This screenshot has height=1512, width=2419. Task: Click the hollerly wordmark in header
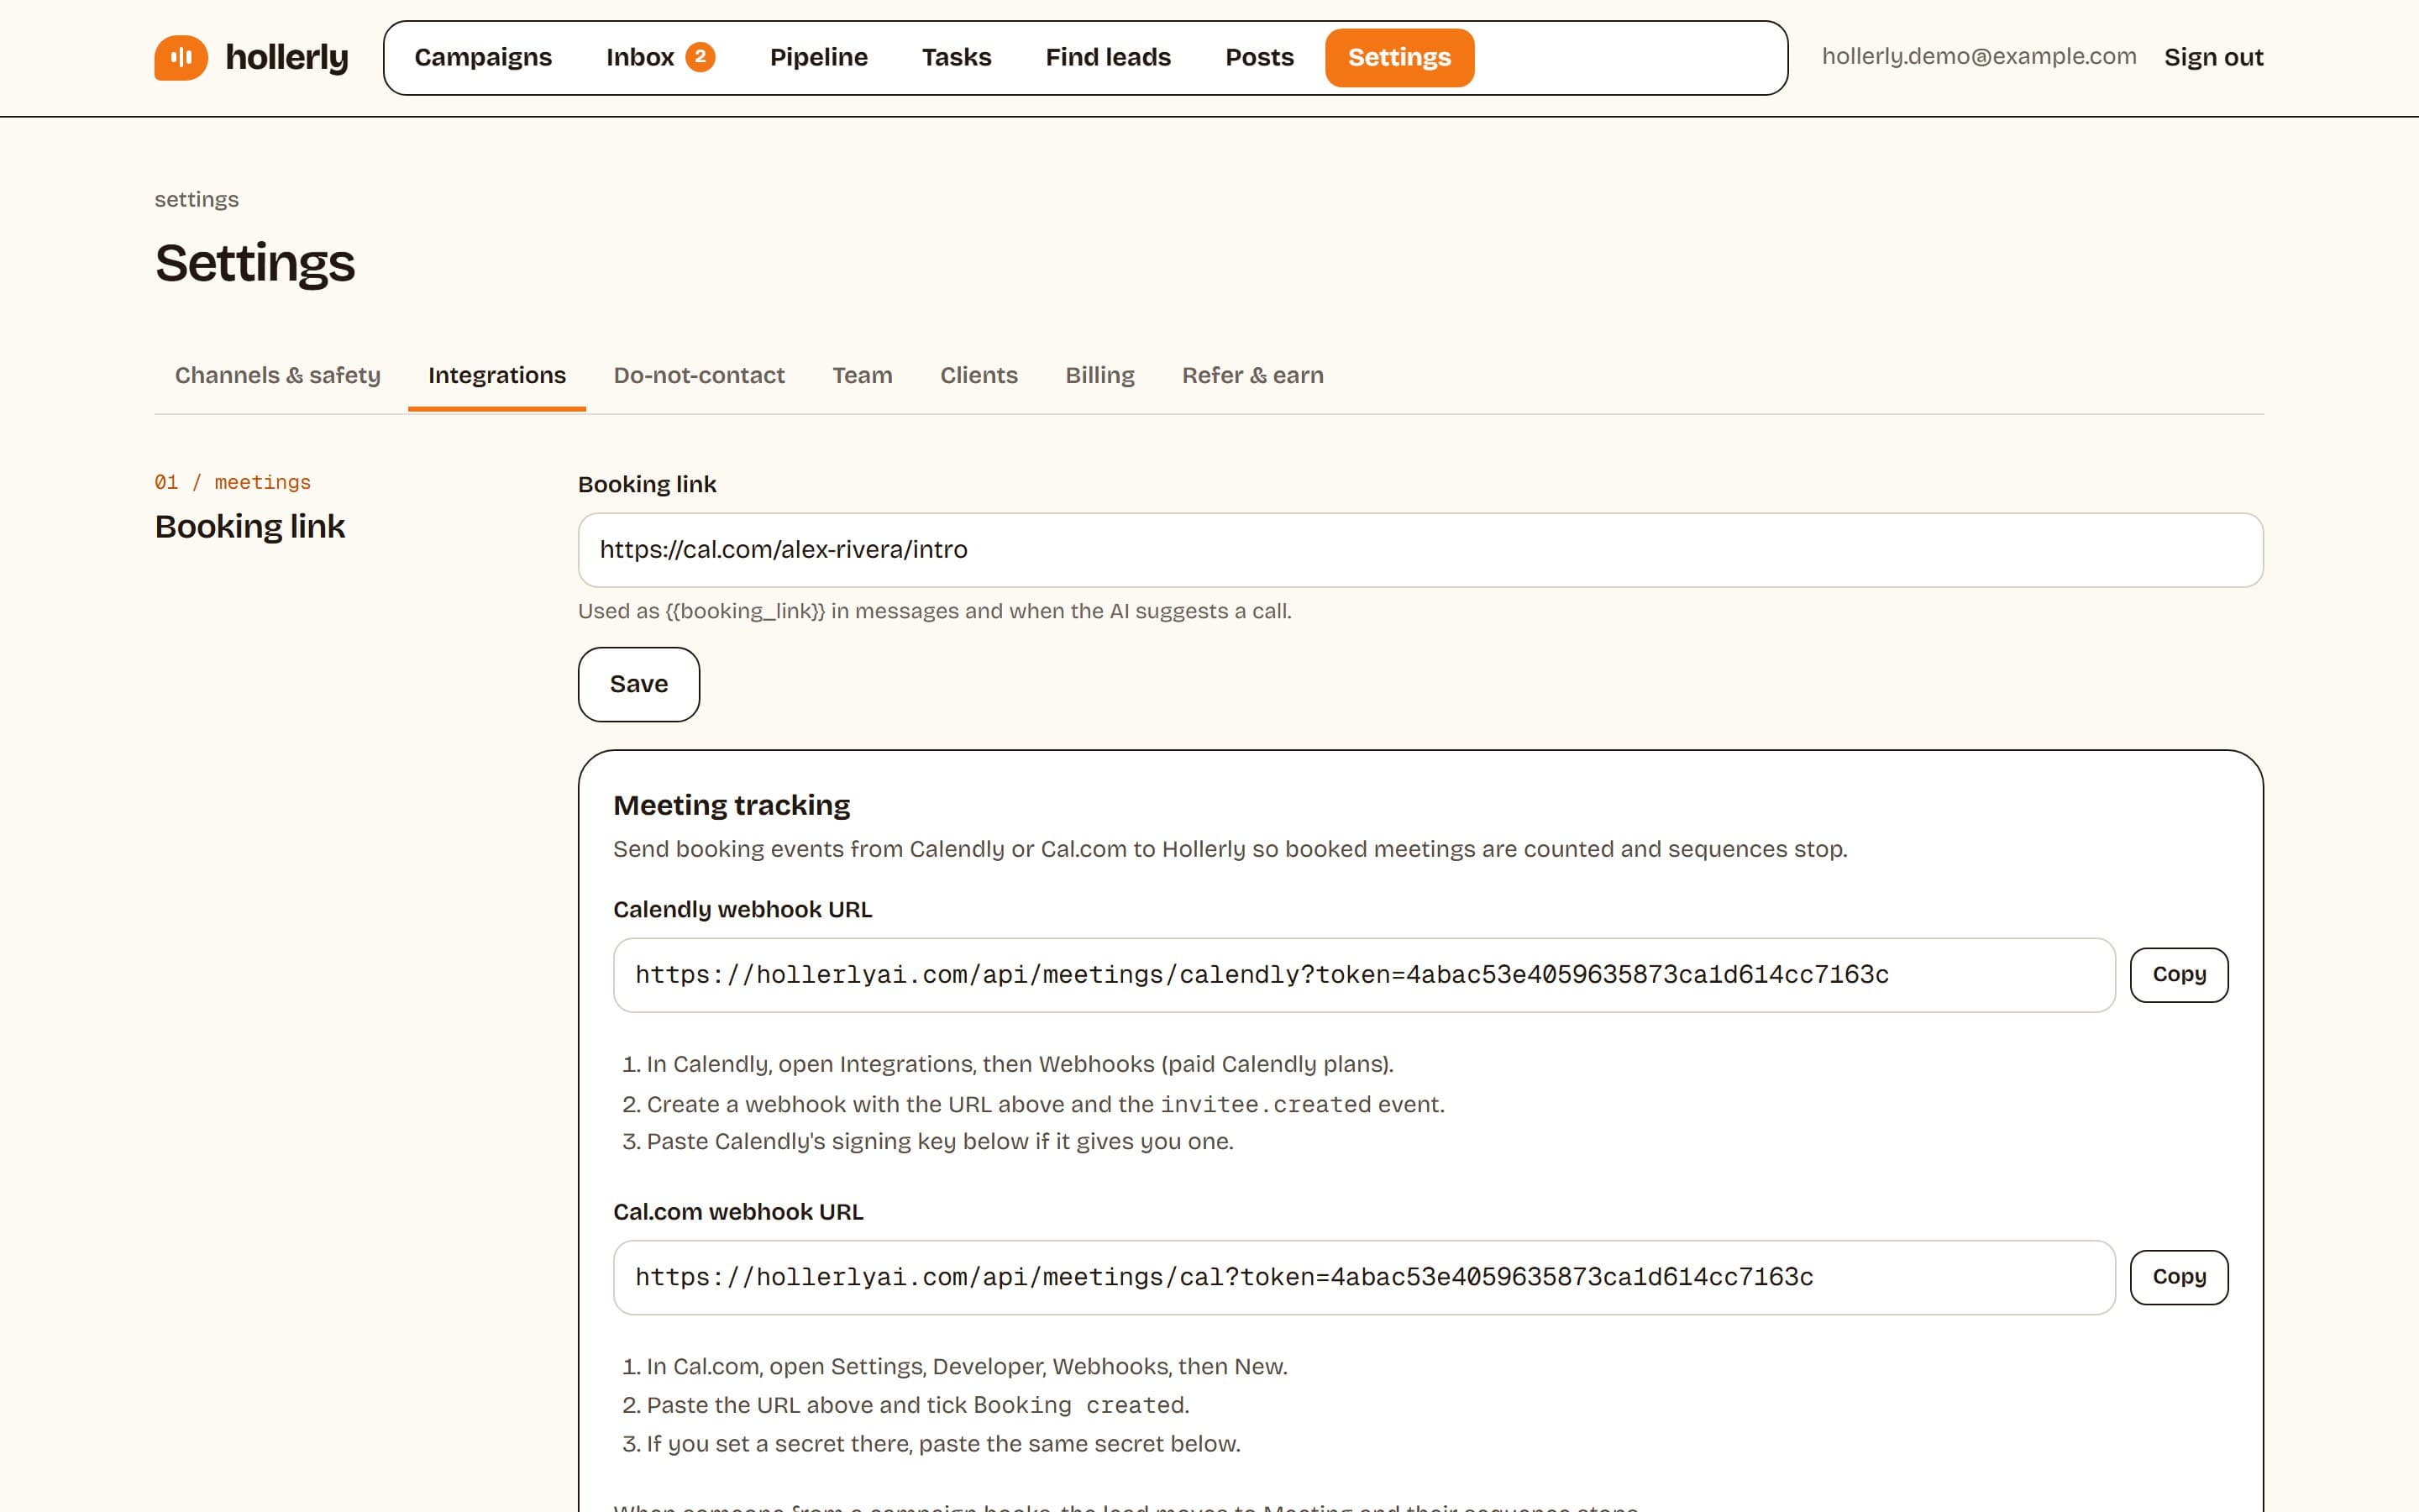(287, 58)
